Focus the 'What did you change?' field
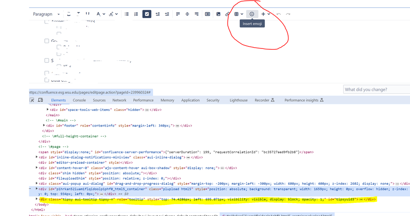This screenshot has height=216, width=410. click(x=376, y=90)
